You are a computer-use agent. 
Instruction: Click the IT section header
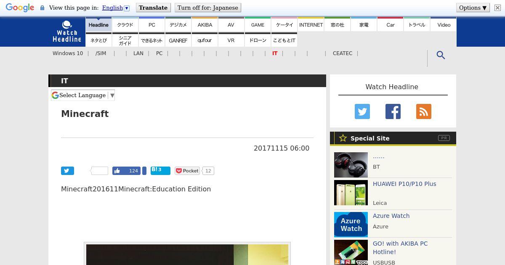coord(187,81)
